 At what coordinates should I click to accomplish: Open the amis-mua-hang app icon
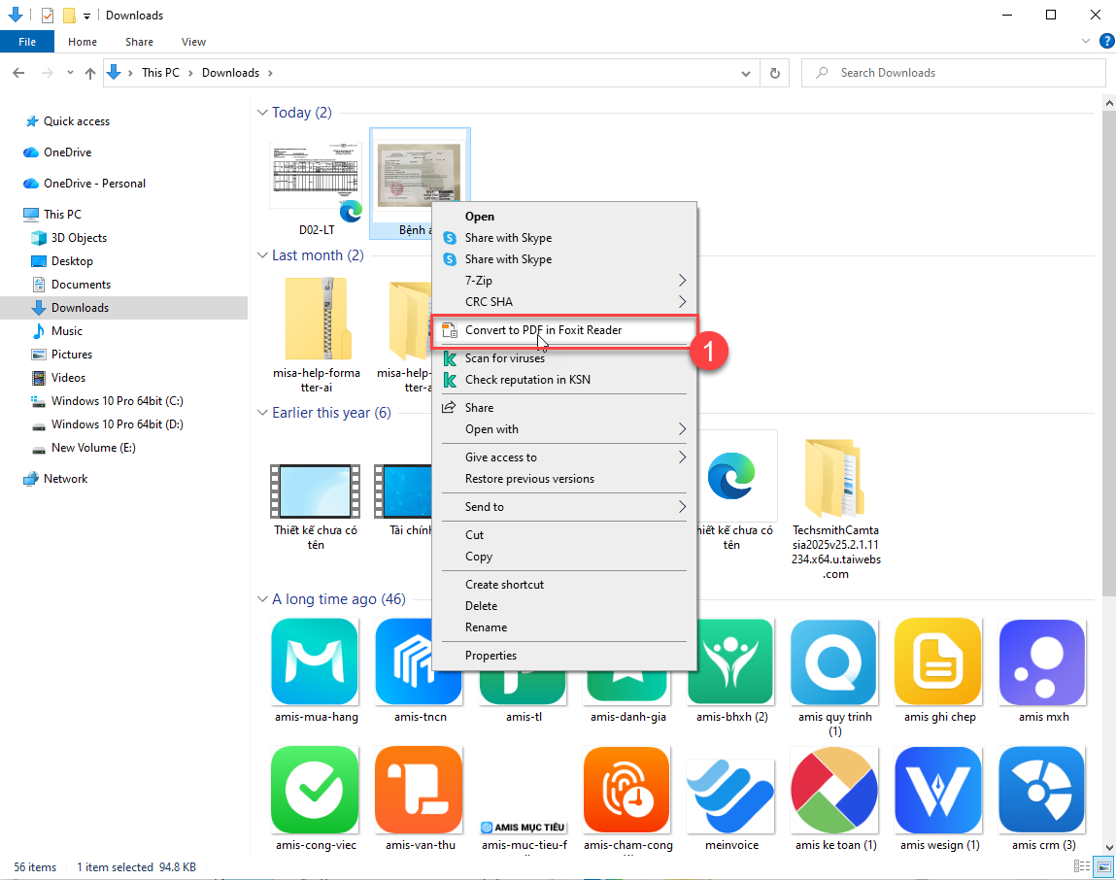(x=316, y=661)
